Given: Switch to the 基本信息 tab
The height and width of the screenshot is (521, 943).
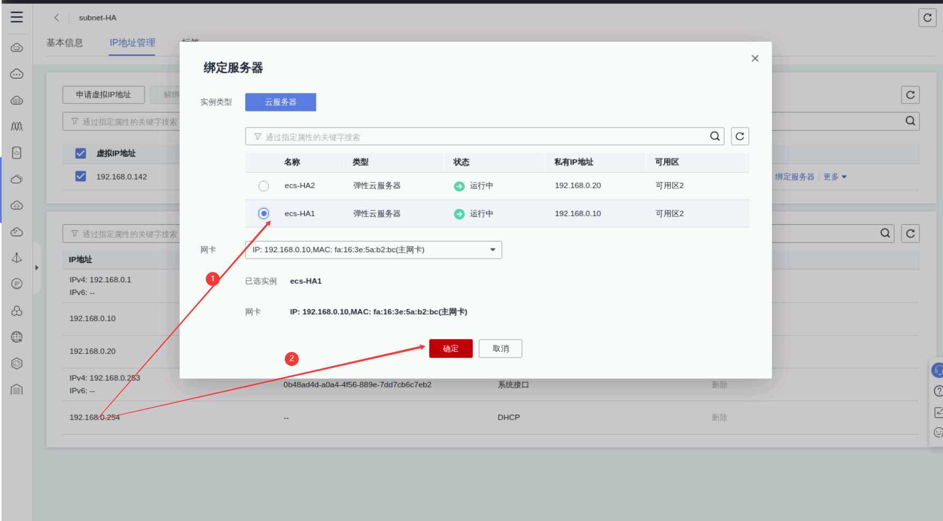Looking at the screenshot, I should [64, 43].
